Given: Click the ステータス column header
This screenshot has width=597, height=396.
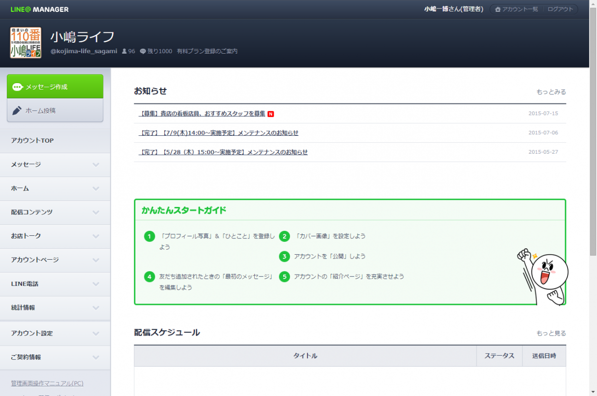Looking at the screenshot, I should click(499, 356).
